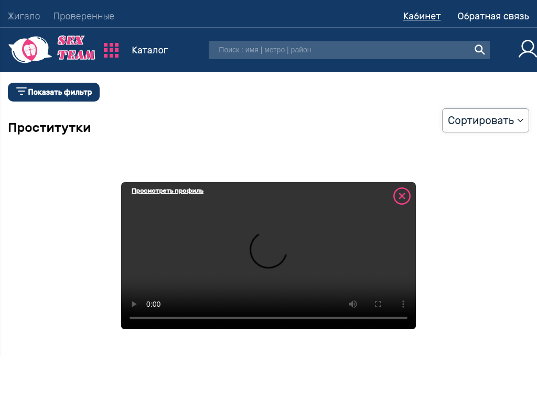The image size is (537, 402).
Task: Click the site logo in the header
Action: point(52,49)
